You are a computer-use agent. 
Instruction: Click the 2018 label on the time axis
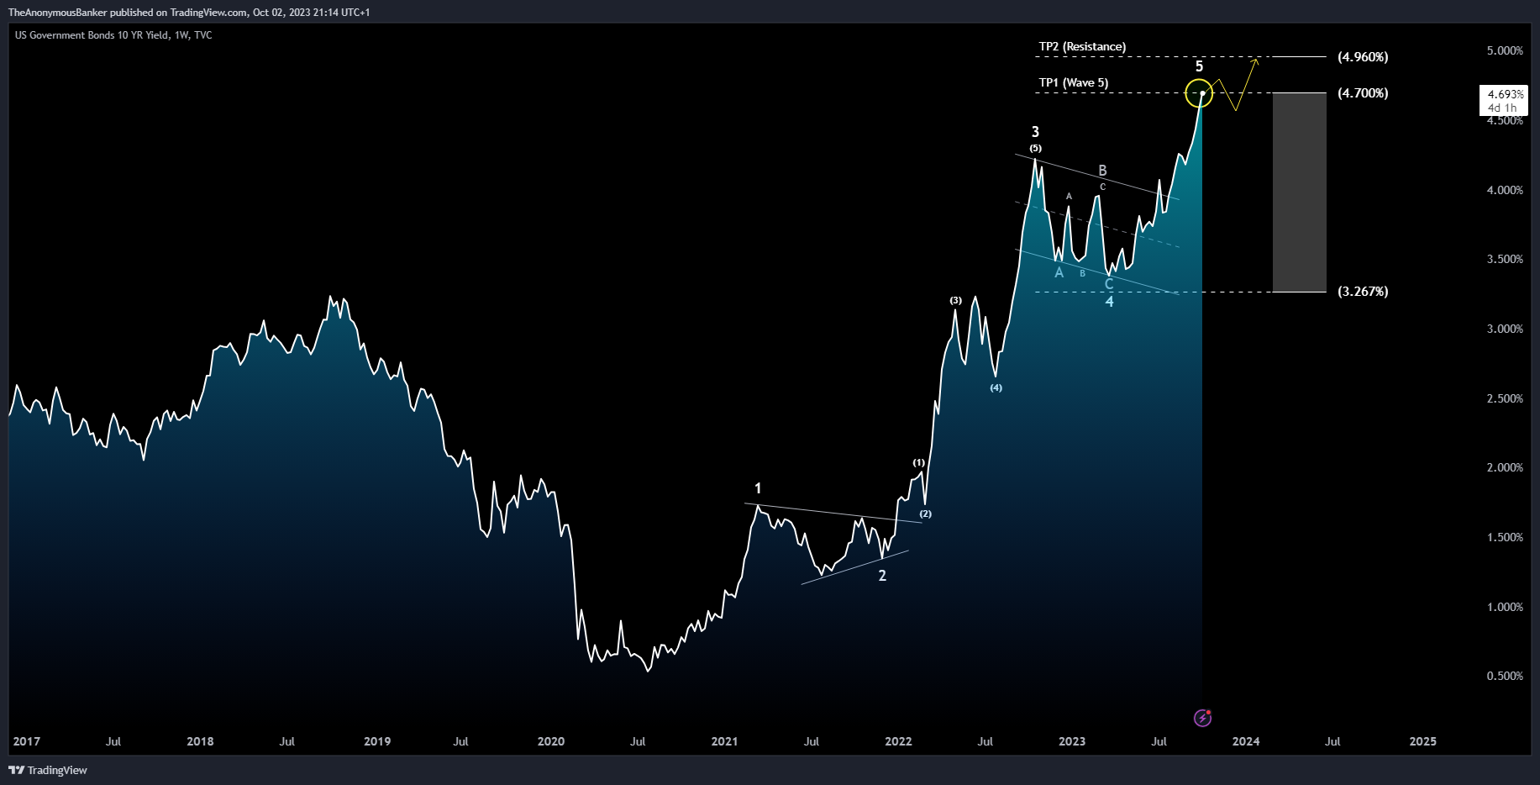[200, 741]
